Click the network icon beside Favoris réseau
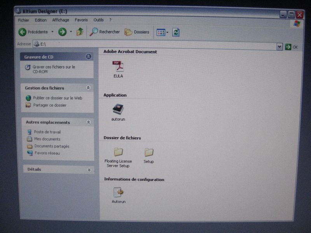311x233 pixels. point(30,153)
